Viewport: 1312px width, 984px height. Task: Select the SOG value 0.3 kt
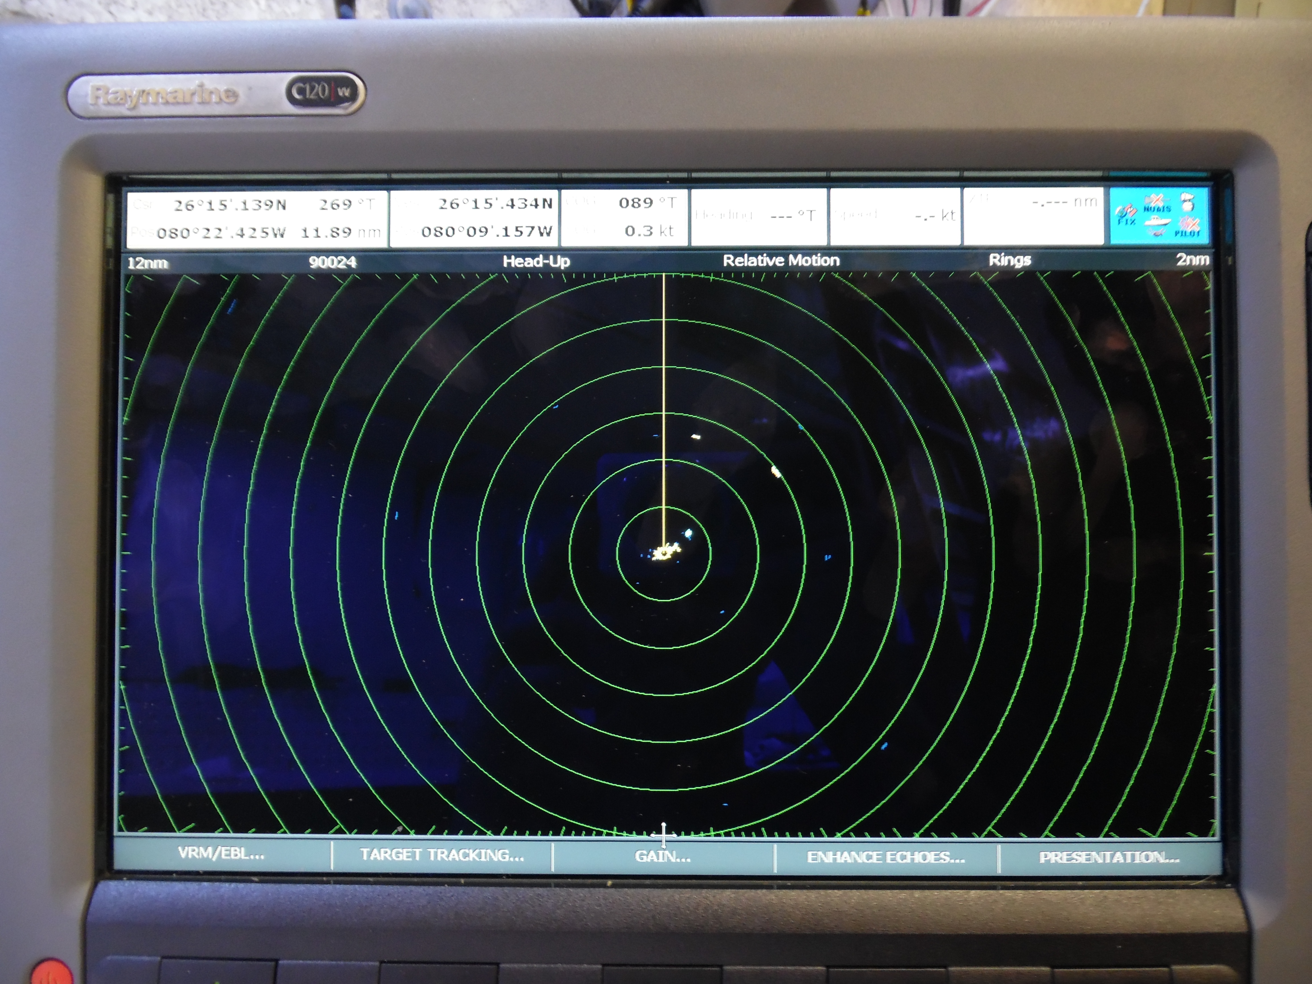(x=649, y=231)
